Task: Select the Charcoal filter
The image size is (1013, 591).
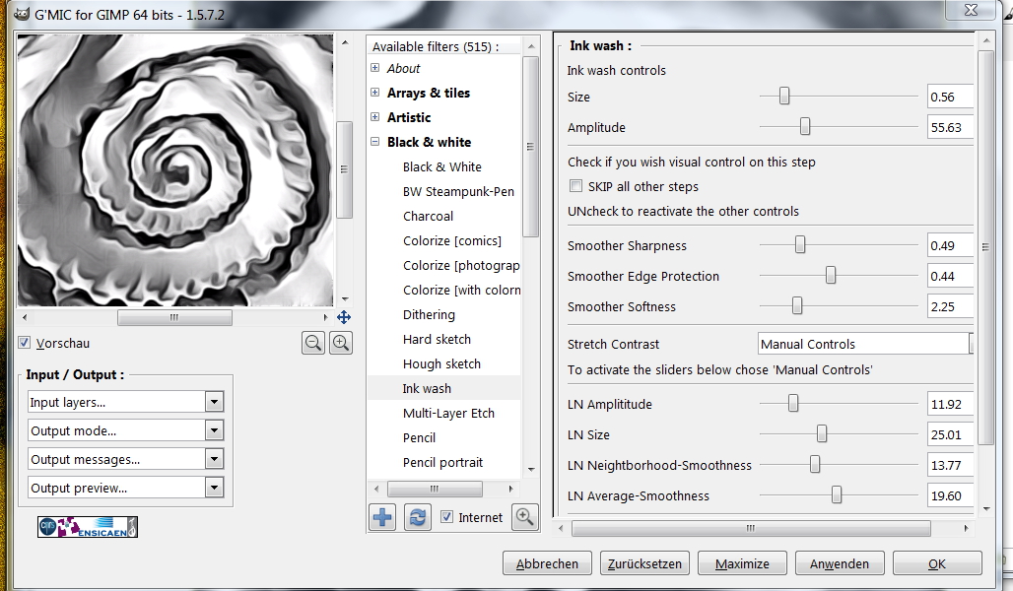Action: tap(428, 216)
